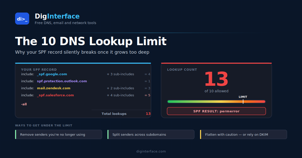Click 'Remove senders you're no longer using' card
This screenshot has height=158, width=302.
(59, 134)
